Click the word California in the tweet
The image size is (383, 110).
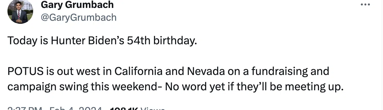(x=138, y=71)
